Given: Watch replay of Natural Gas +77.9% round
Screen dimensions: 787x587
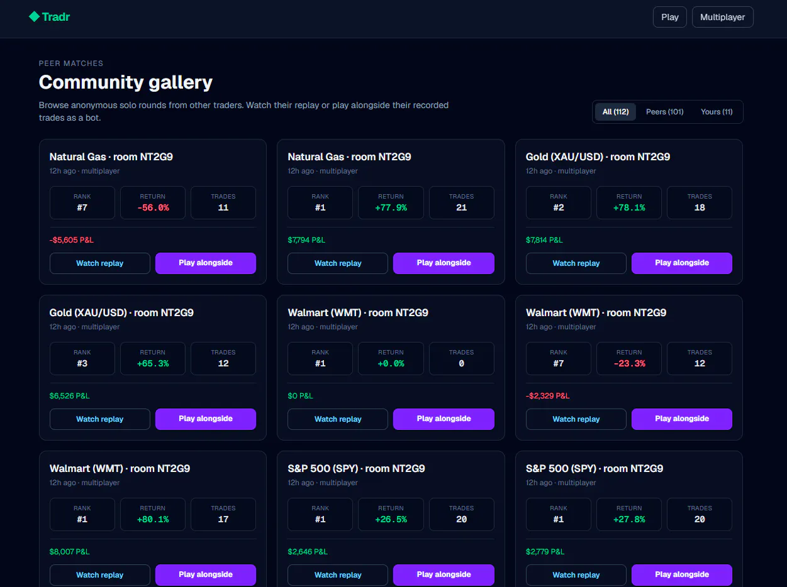Looking at the screenshot, I should (338, 263).
